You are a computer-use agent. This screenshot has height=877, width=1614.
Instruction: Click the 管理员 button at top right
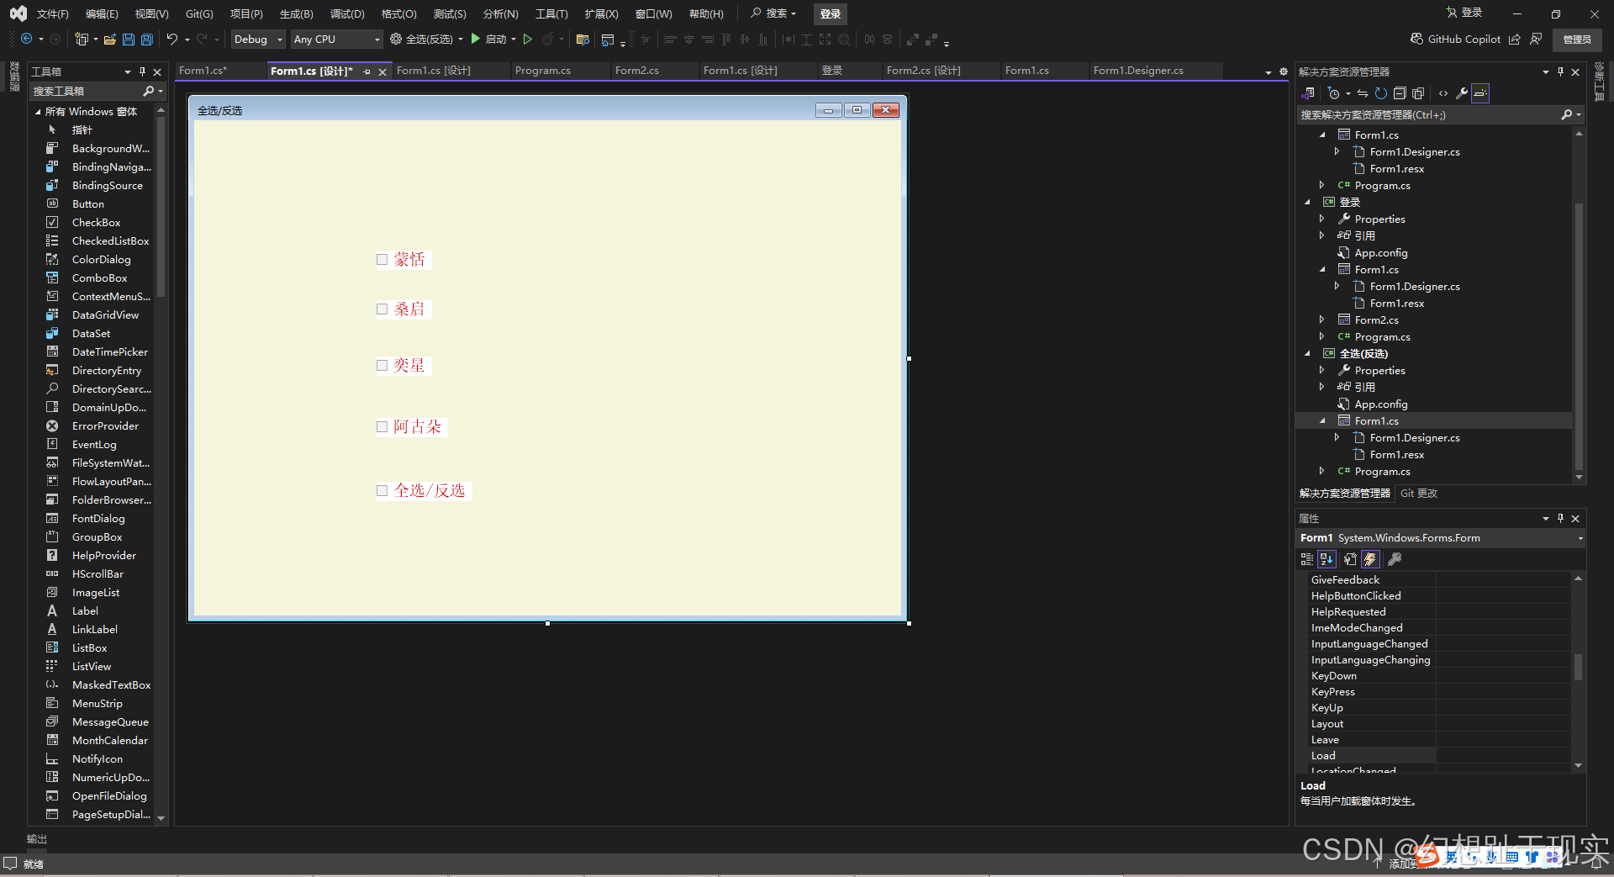[x=1576, y=40]
